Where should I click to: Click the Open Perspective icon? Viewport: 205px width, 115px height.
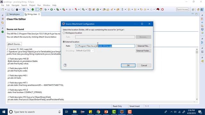coord(193,10)
